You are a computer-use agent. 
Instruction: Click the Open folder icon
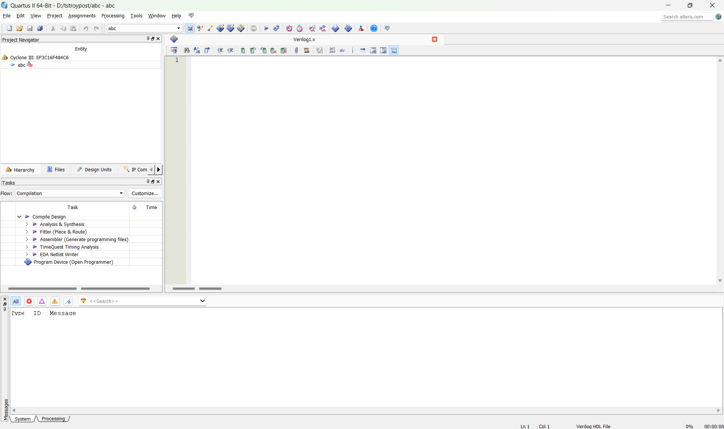[x=20, y=28]
